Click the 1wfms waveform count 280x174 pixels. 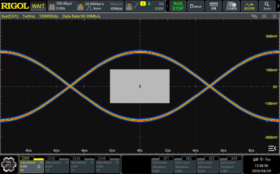[28, 16]
